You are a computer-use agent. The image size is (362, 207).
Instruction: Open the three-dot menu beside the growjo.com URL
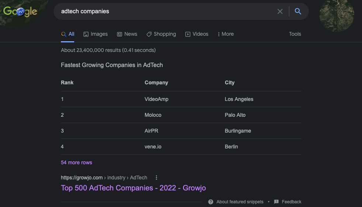coord(156,178)
